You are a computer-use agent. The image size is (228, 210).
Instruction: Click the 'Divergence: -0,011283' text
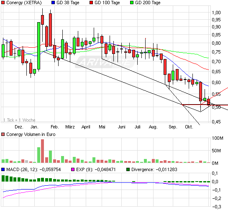[154, 169]
